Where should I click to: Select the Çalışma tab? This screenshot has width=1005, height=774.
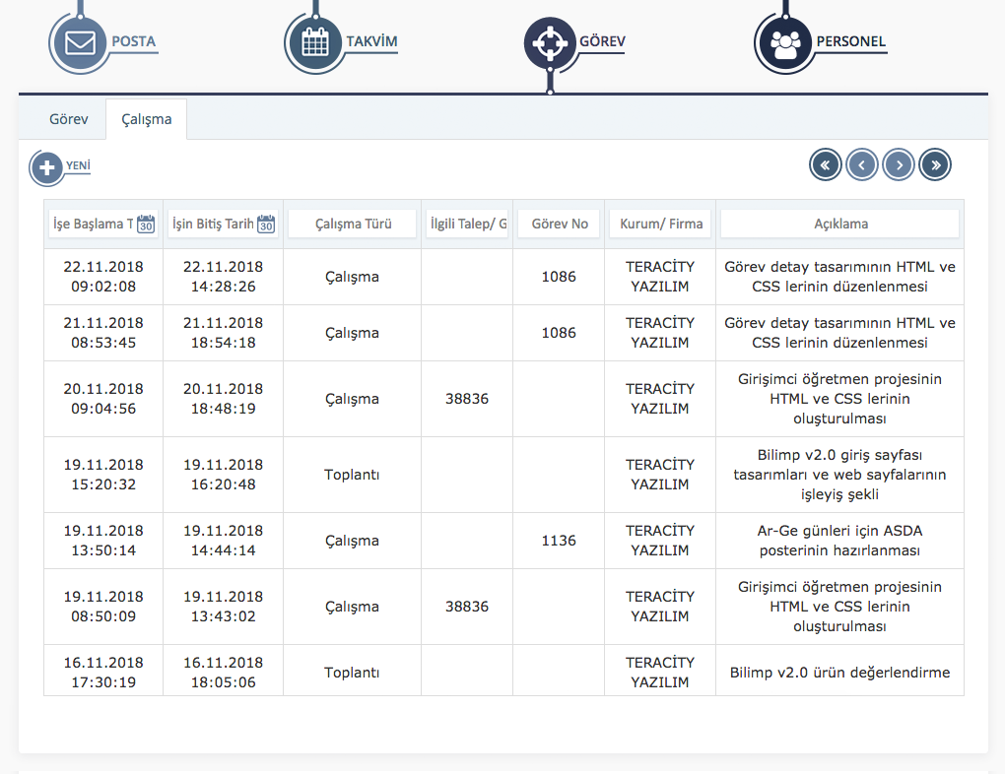[147, 119]
